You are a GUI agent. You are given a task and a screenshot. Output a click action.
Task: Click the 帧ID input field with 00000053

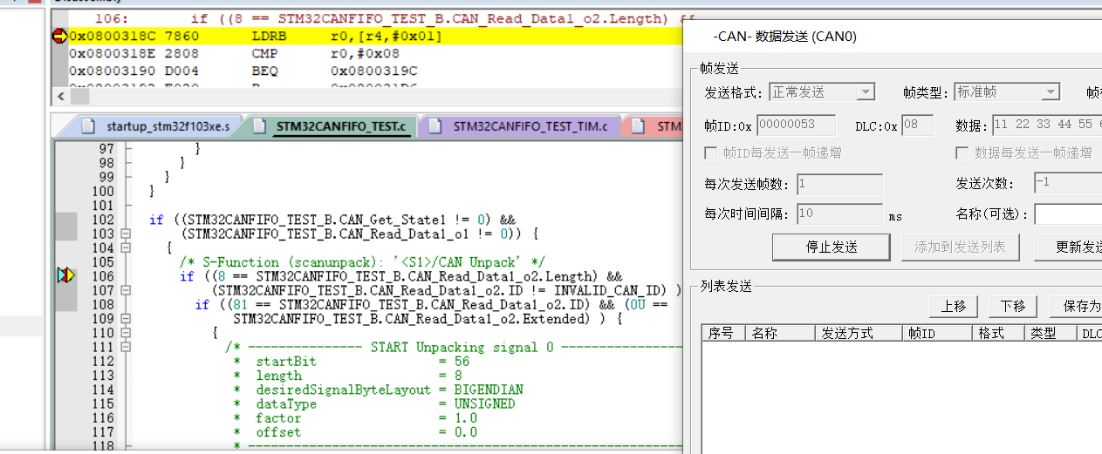pyautogui.click(x=796, y=125)
